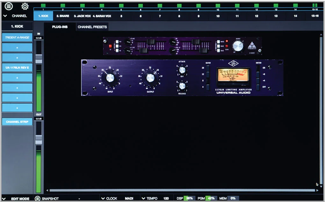Click the green meter square above channel 13
The image size is (325, 202).
276,5
